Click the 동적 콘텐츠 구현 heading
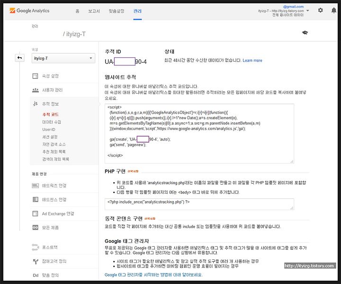The height and width of the screenshot is (284, 341). (124, 219)
